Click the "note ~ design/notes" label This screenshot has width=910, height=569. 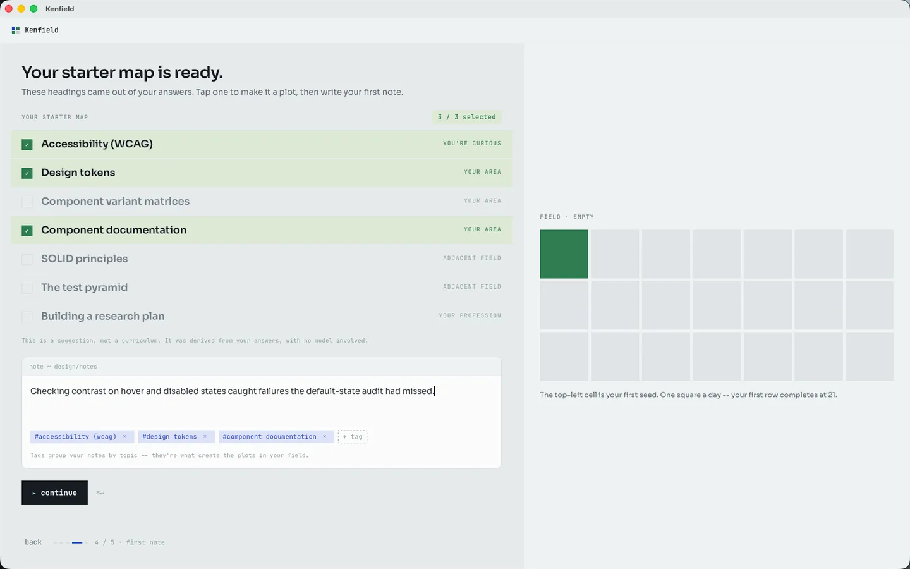63,367
